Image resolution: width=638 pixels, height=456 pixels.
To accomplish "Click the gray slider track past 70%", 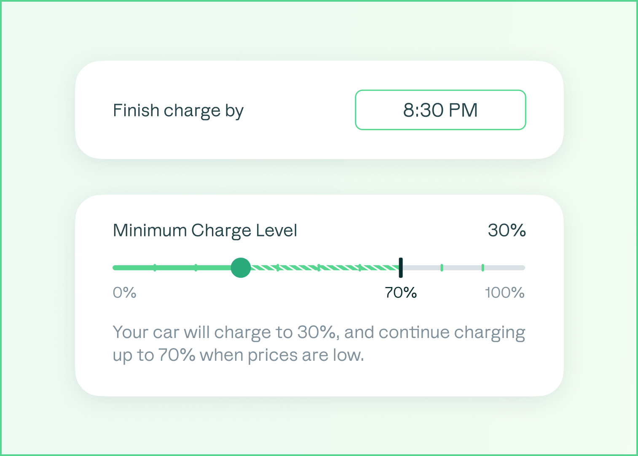I will [x=464, y=267].
